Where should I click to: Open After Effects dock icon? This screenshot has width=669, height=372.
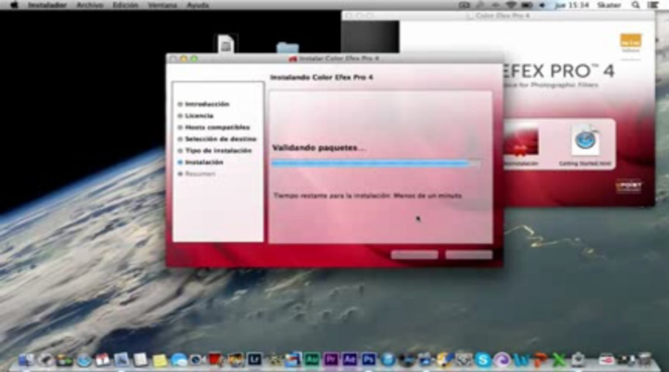tap(350, 360)
